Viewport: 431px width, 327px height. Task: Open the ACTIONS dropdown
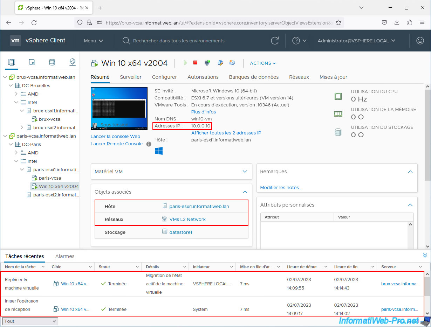pyautogui.click(x=263, y=63)
